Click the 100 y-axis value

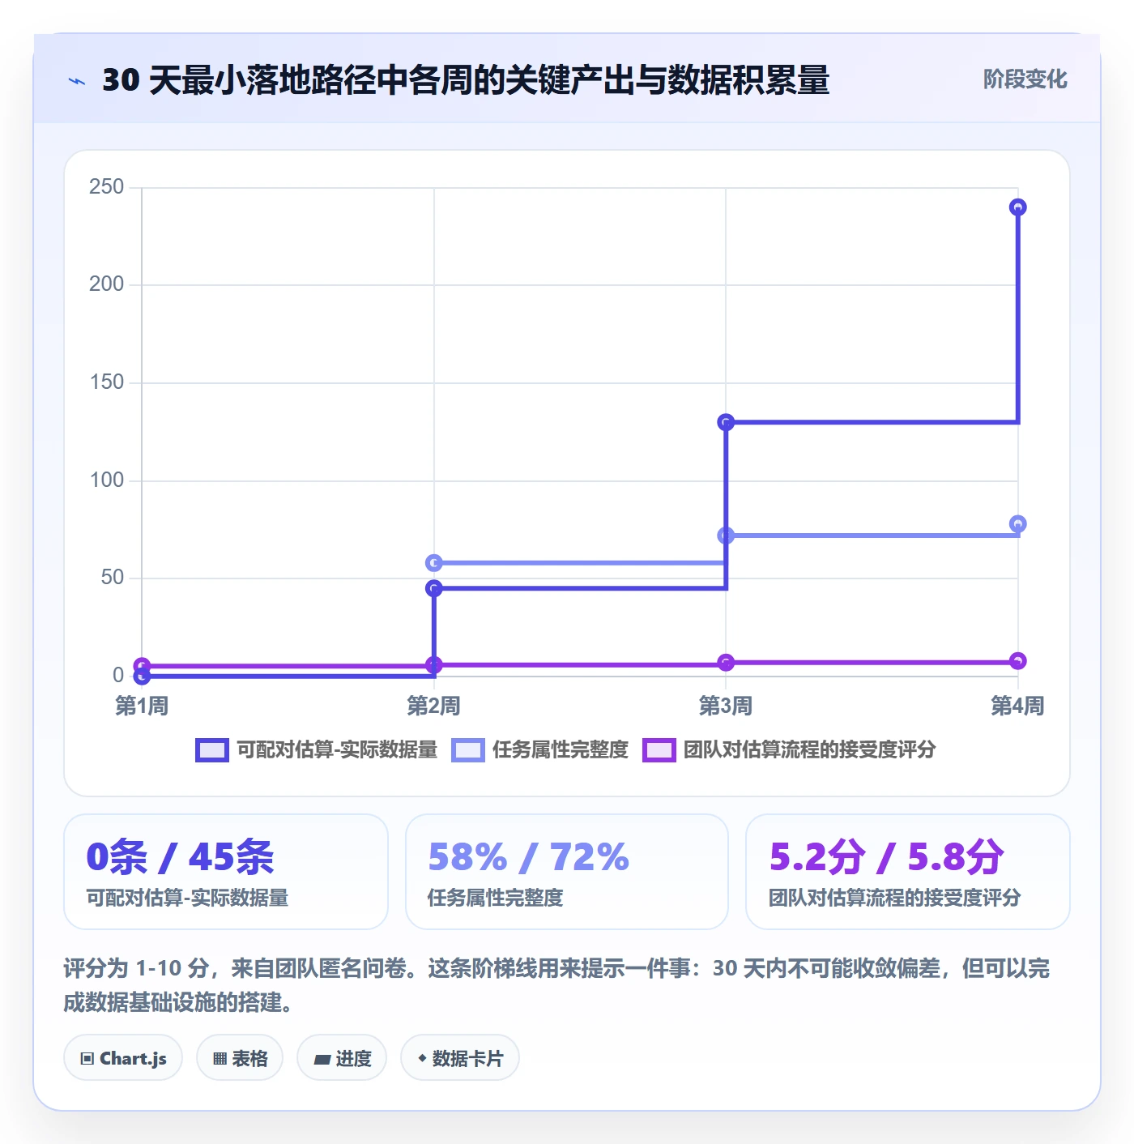pyautogui.click(x=107, y=480)
